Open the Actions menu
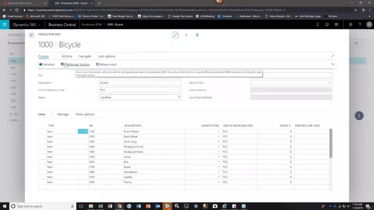The width and height of the screenshot is (374, 210). [67, 56]
